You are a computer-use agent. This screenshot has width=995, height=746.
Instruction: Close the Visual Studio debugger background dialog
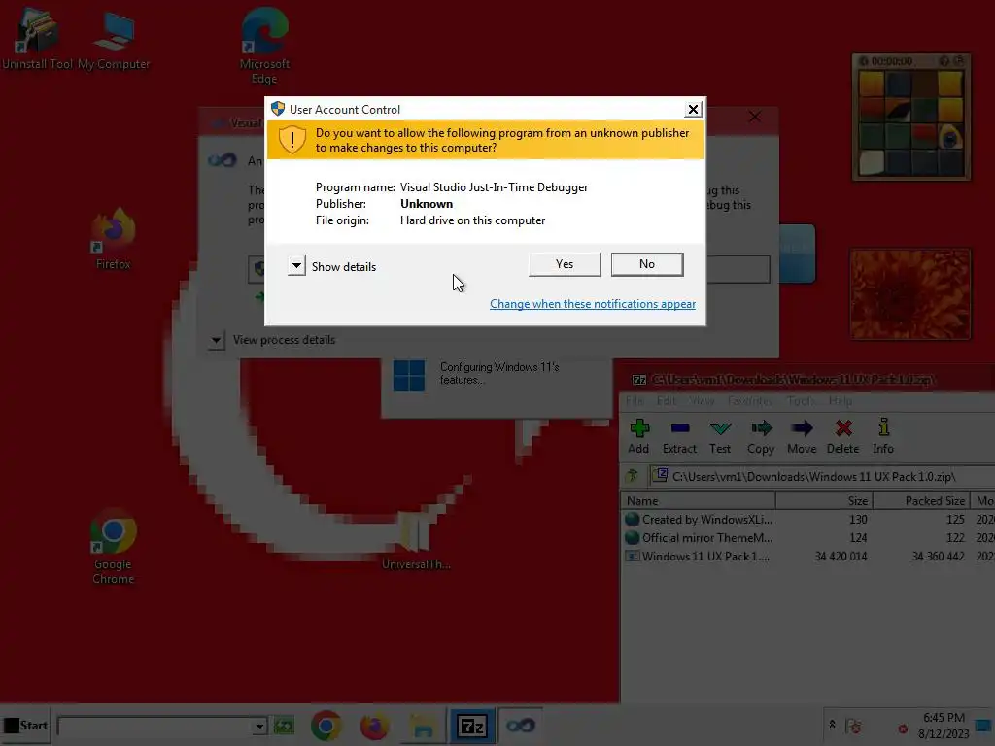[754, 117]
